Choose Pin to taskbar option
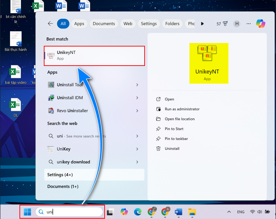This screenshot has width=276, height=219. pyautogui.click(x=176, y=138)
